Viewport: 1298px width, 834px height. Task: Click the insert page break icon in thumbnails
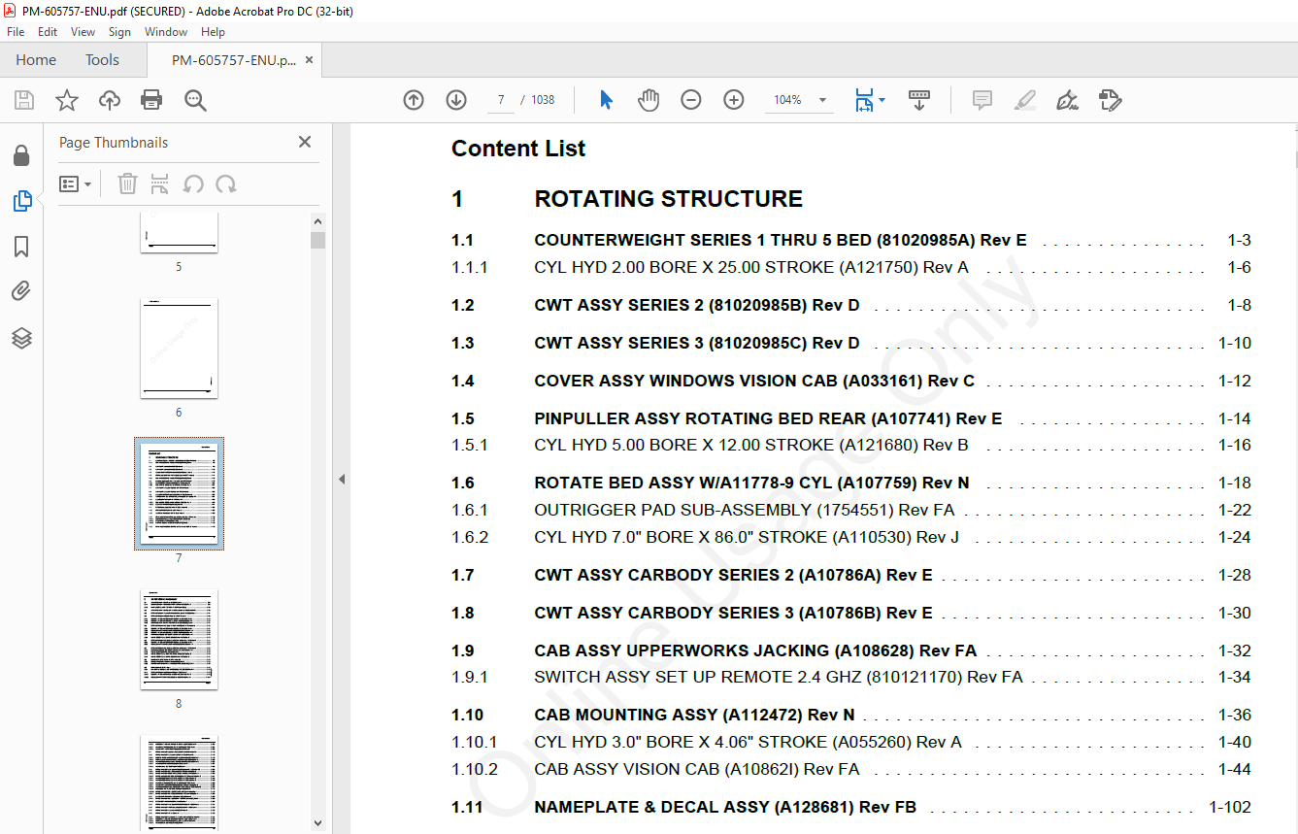pos(160,183)
